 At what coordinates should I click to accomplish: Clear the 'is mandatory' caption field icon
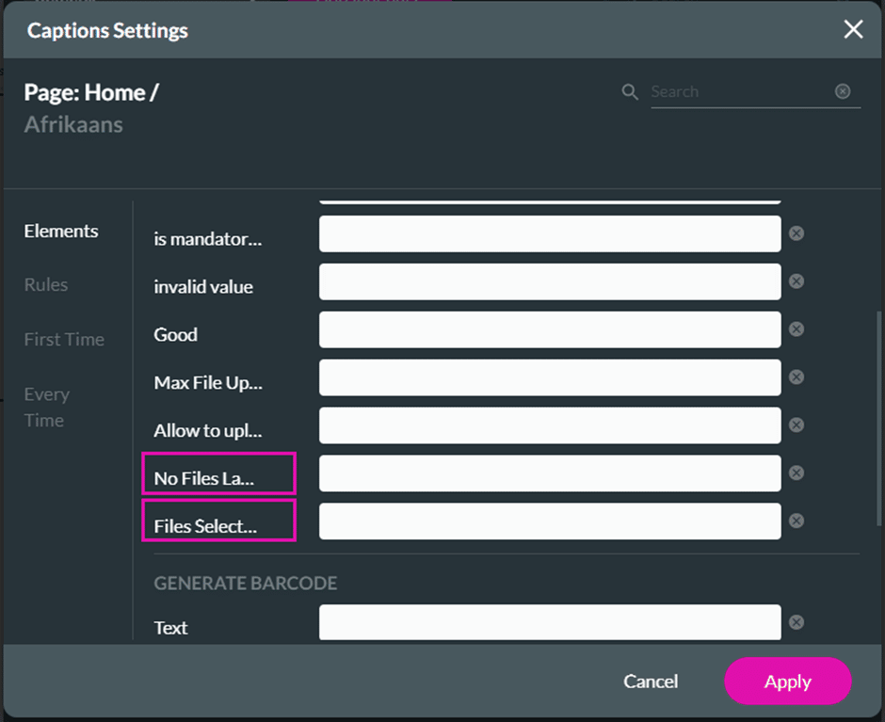[796, 233]
